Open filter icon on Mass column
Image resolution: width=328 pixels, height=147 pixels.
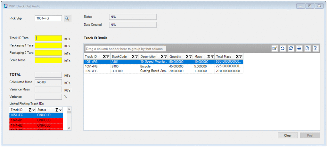[x=212, y=57]
